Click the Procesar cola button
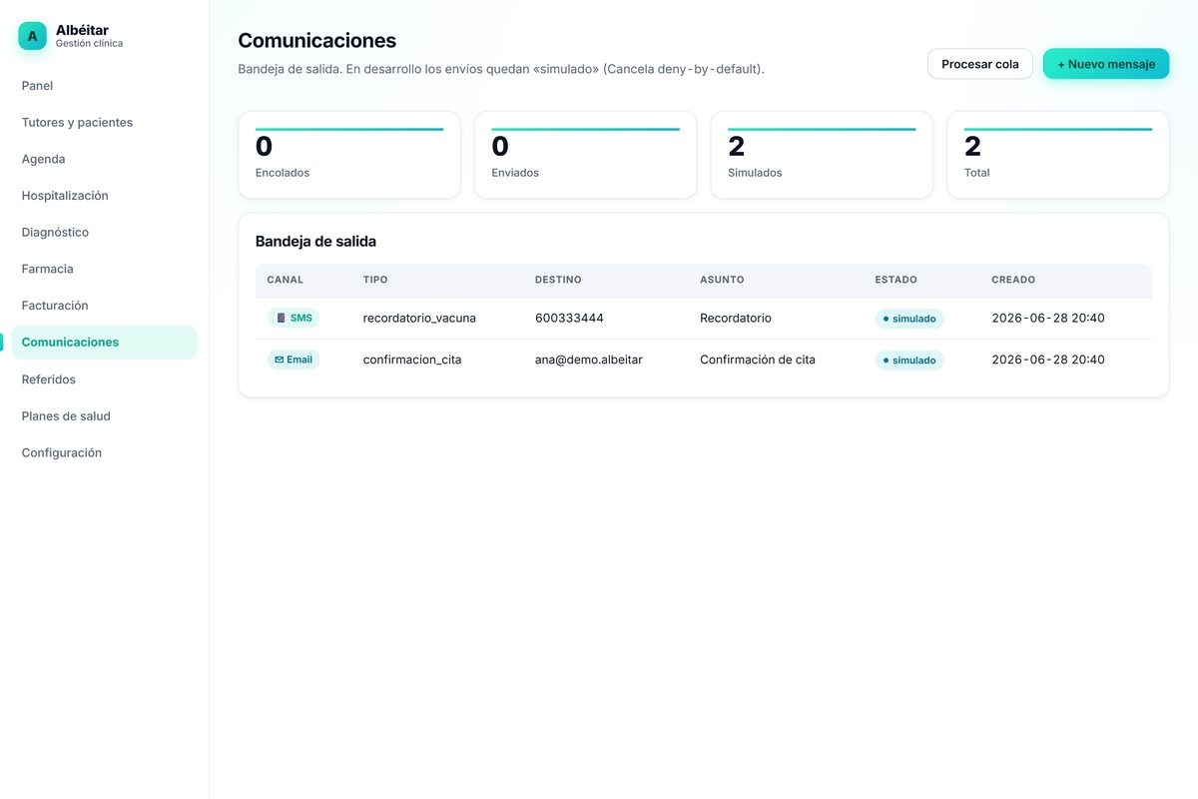The image size is (1198, 799). pos(980,64)
